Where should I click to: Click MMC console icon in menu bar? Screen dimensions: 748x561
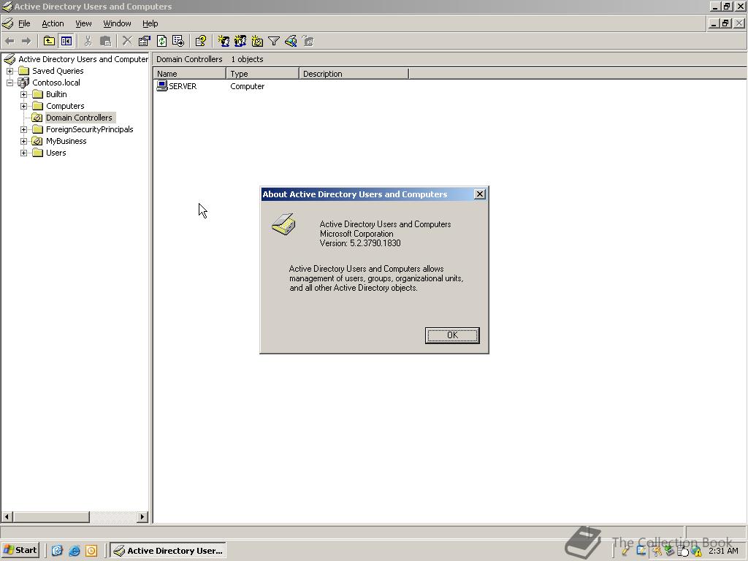click(x=7, y=23)
